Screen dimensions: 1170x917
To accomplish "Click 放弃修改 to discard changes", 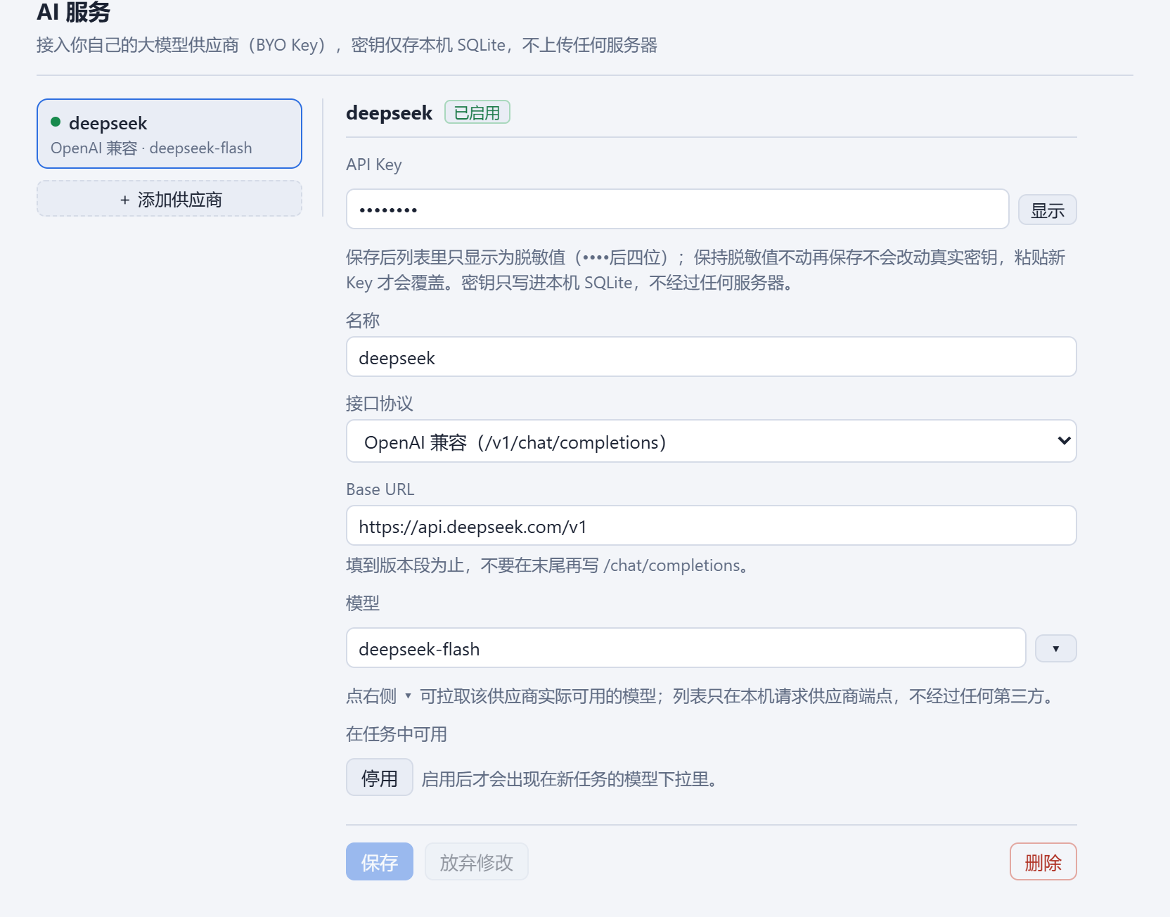I will (x=477, y=862).
